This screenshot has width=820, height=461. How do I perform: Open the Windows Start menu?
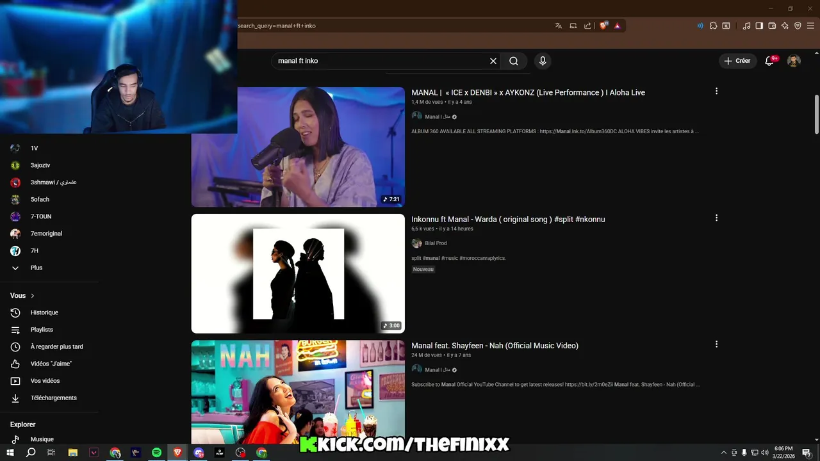click(10, 453)
